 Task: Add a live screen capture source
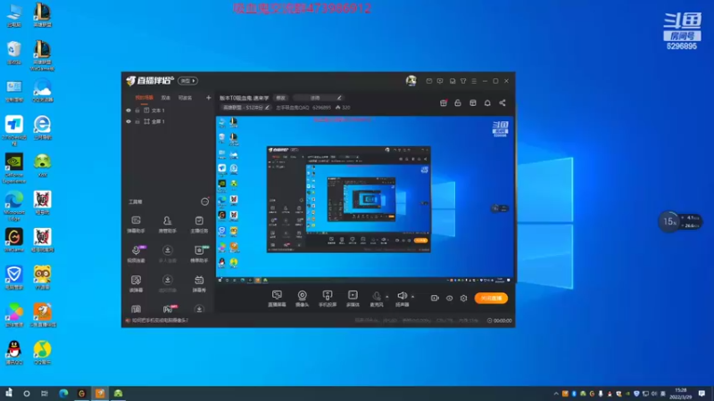277,299
